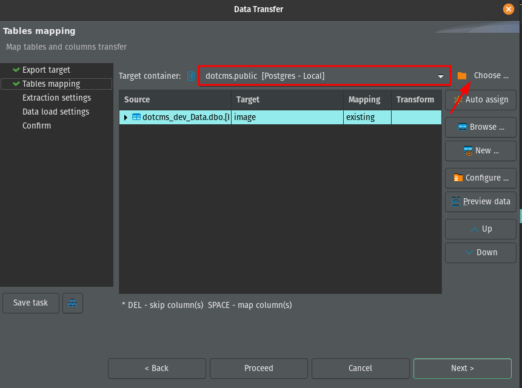Click the Next > button
The image size is (522, 388).
pos(463,368)
